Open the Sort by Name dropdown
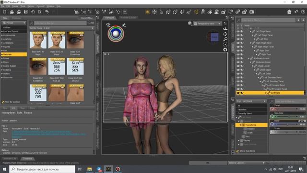Viewport: 307px width, 173px height. (61, 28)
